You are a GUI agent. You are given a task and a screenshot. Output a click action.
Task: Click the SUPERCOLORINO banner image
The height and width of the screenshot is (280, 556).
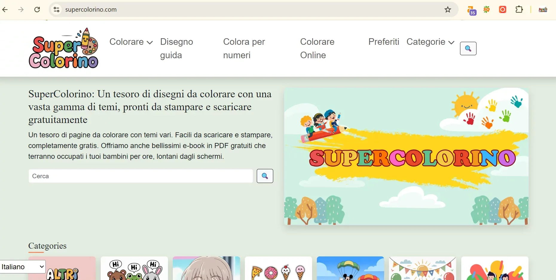click(x=406, y=156)
